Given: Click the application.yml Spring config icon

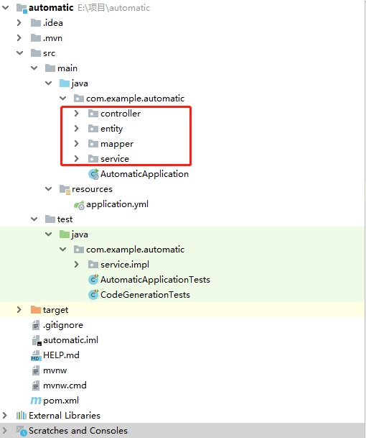Looking at the screenshot, I should [x=79, y=205].
